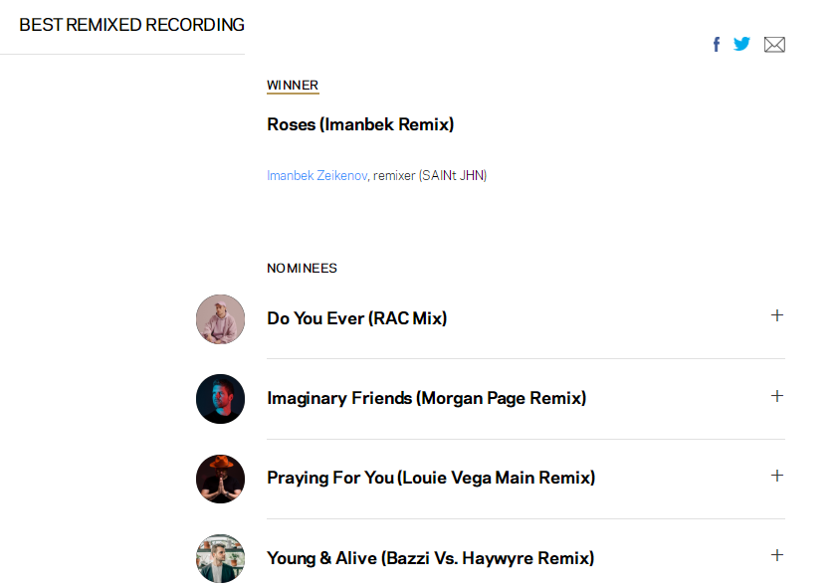
Task: Click the WINNER label
Action: [293, 86]
